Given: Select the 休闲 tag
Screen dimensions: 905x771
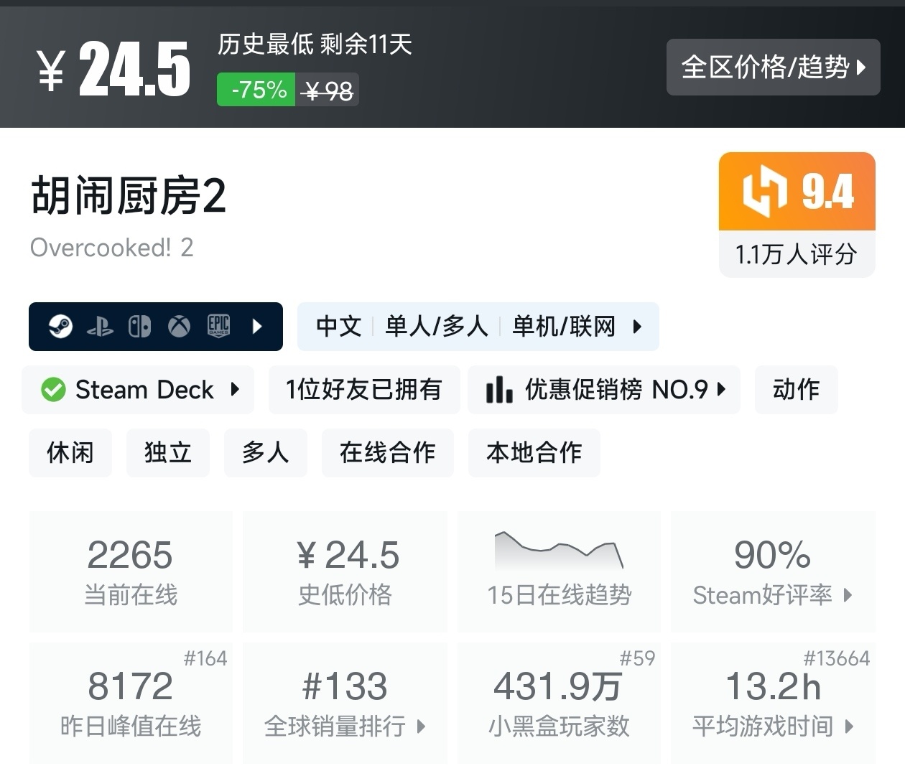Looking at the screenshot, I should pos(70,452).
